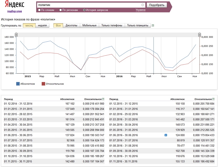Click the period 01.01.2016 - 31.01.2016
218x167 pixels.
(123, 109)
